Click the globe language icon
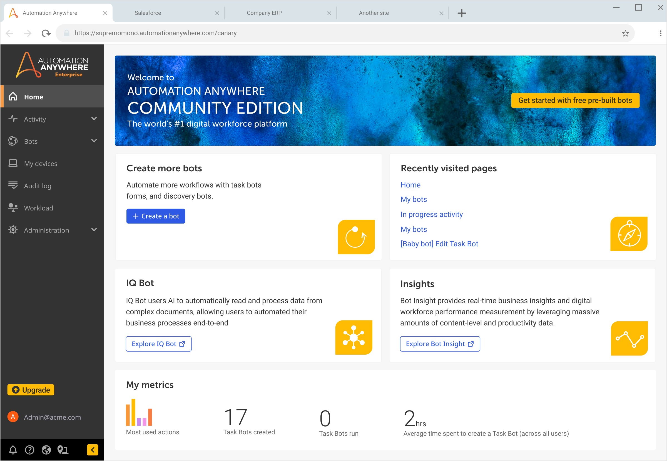Screen dimensions: 667x461 (46, 450)
